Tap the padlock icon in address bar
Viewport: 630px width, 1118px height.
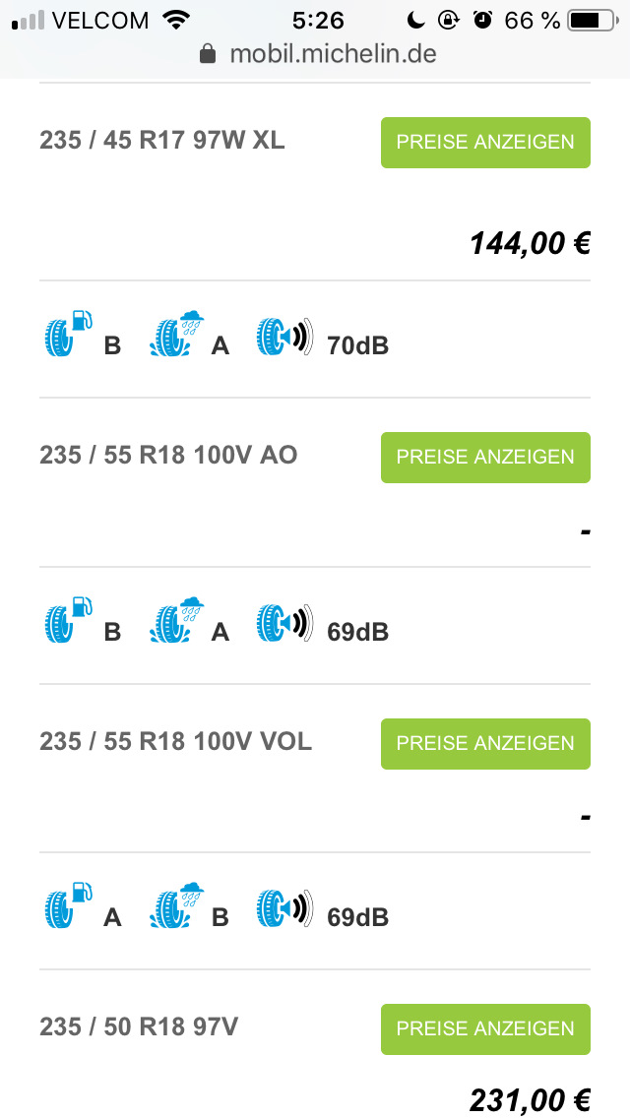[208, 54]
